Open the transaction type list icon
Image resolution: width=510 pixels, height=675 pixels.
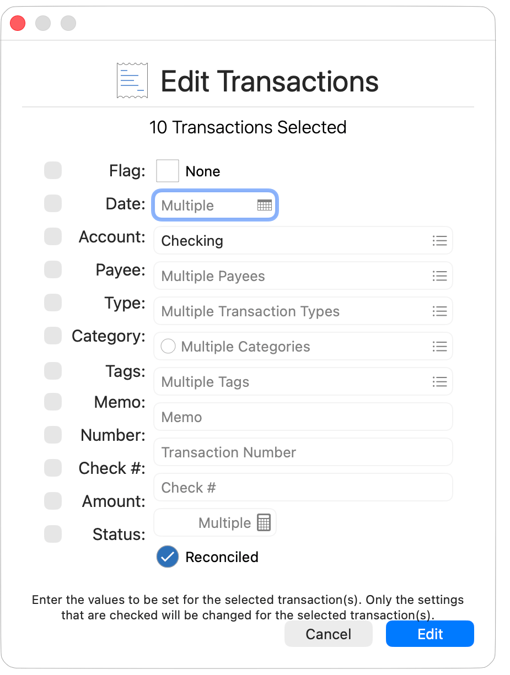[439, 311]
